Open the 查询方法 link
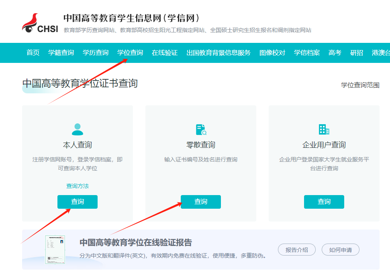The width and height of the screenshot is (390, 274). point(78,186)
